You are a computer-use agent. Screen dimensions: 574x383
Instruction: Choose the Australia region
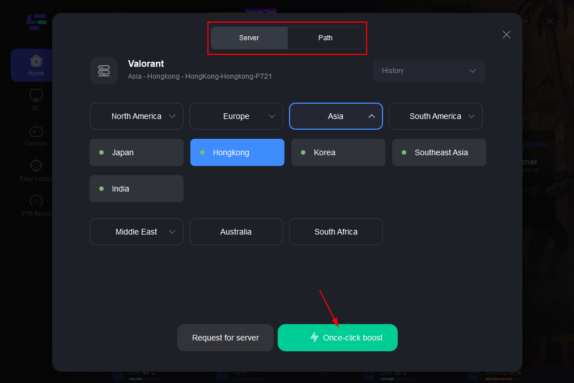[x=236, y=232]
